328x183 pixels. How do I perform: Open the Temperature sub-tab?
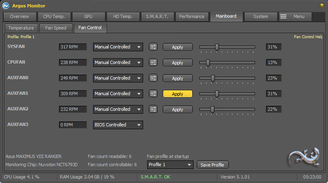pos(21,28)
